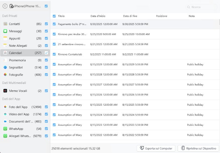220x153 pixels.
Task: Click the Memo Vocali icon
Action: click(x=5, y=91)
